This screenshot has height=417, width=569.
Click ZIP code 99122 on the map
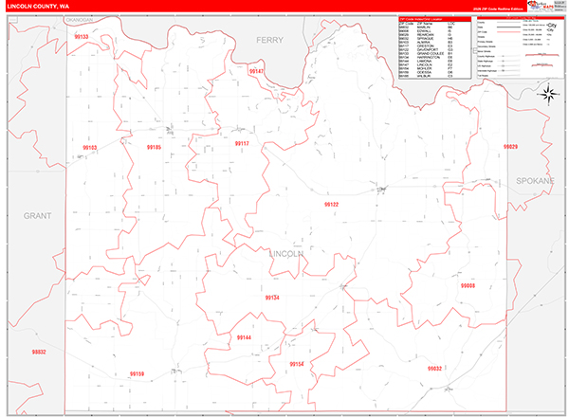331,205
